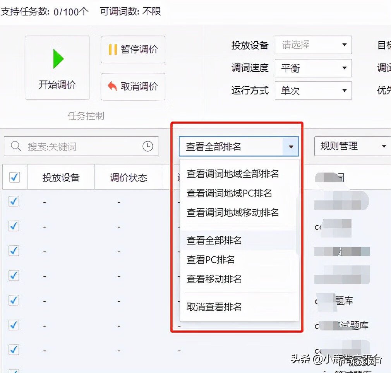Click the magnifier icon in the keyword search box

(x=16, y=146)
